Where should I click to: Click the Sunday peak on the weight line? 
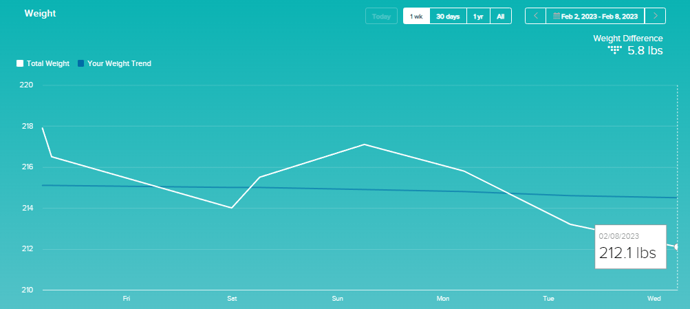coord(364,145)
